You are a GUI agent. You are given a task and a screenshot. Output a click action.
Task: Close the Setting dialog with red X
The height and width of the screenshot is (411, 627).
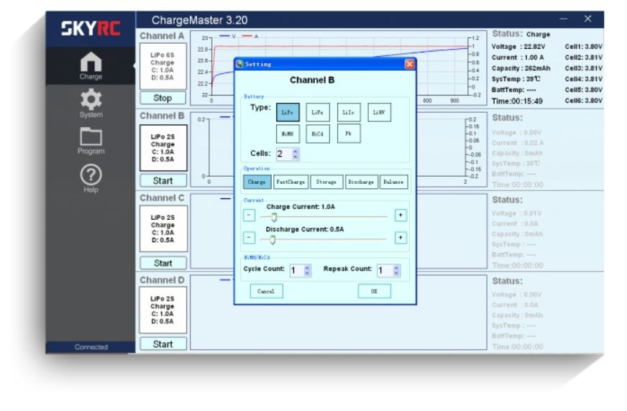(x=409, y=64)
